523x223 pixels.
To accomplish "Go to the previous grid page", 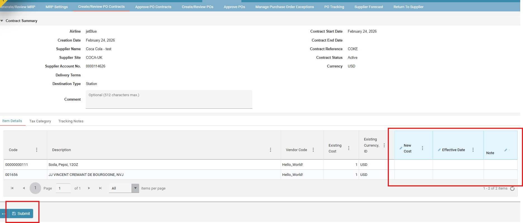I will (x=24, y=188).
